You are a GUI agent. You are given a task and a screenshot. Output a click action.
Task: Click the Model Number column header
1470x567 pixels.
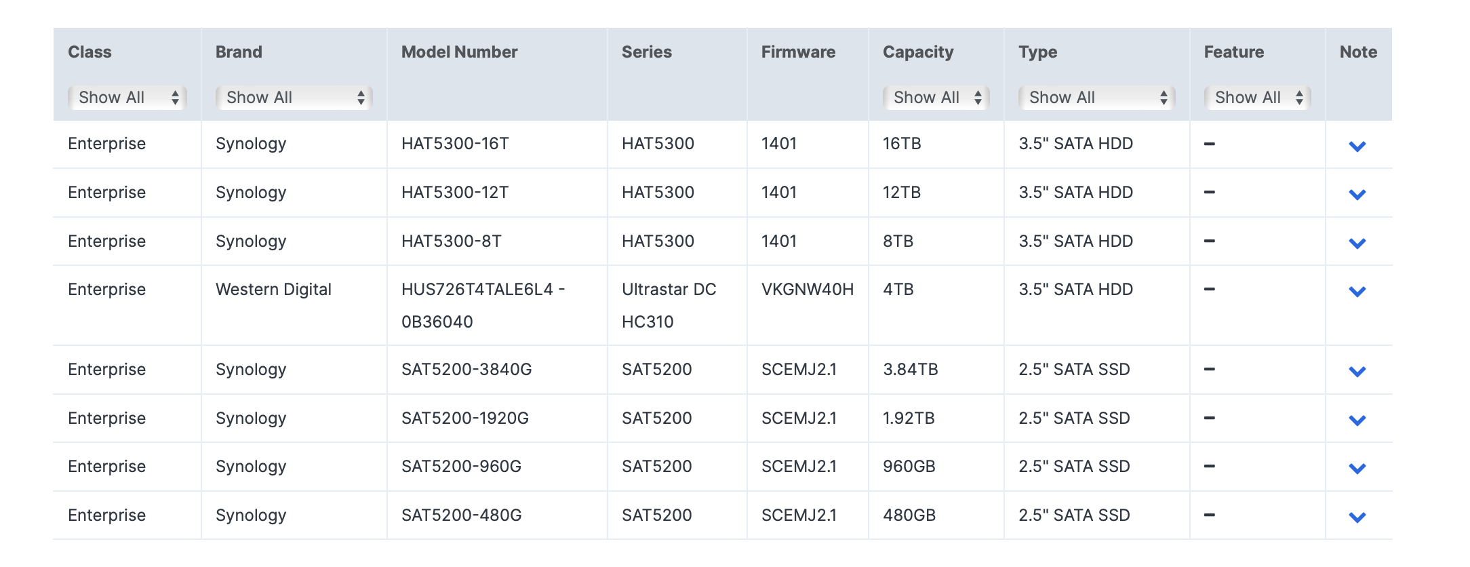click(459, 52)
